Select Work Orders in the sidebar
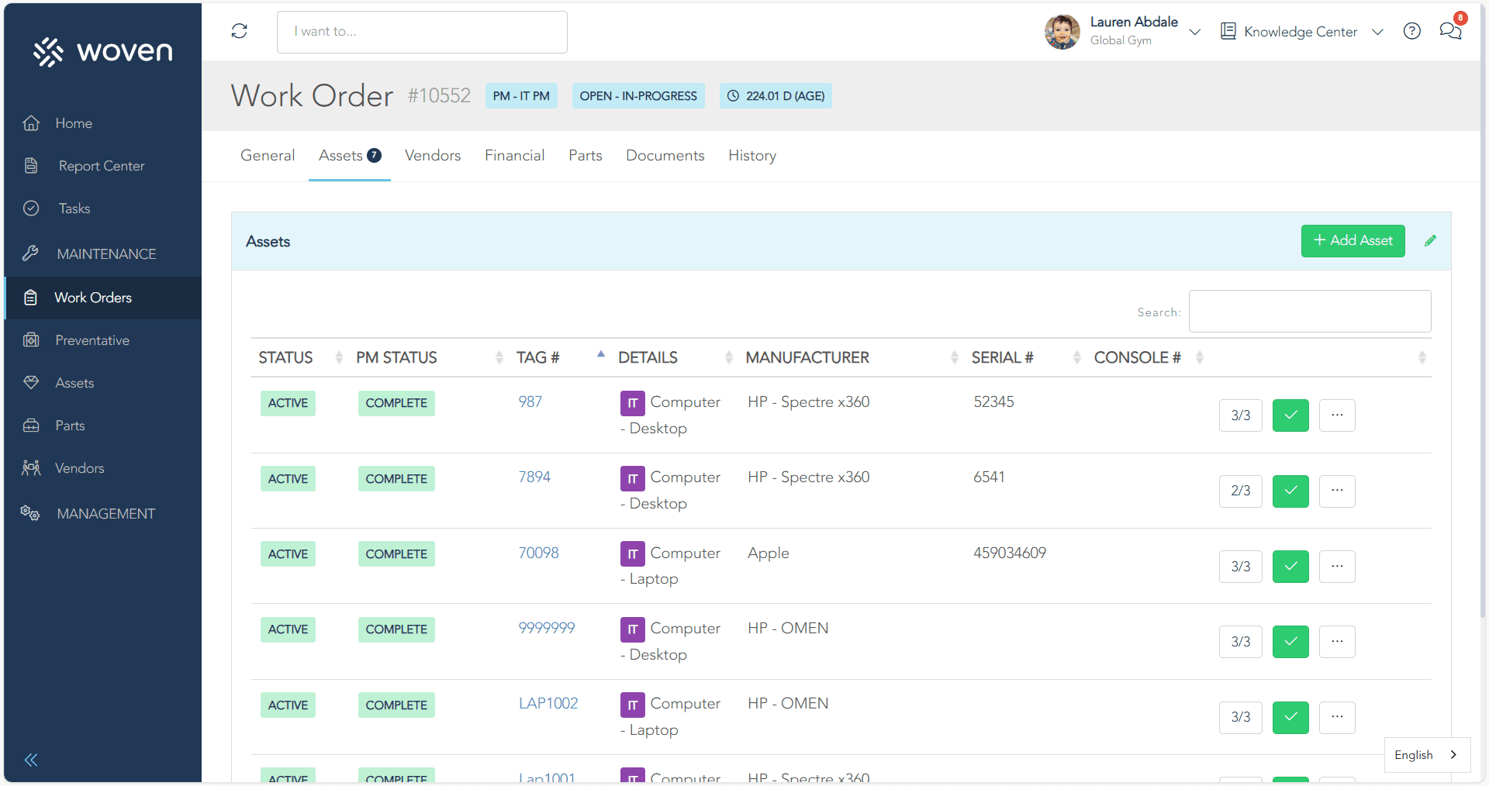The width and height of the screenshot is (1489, 786). 102,298
